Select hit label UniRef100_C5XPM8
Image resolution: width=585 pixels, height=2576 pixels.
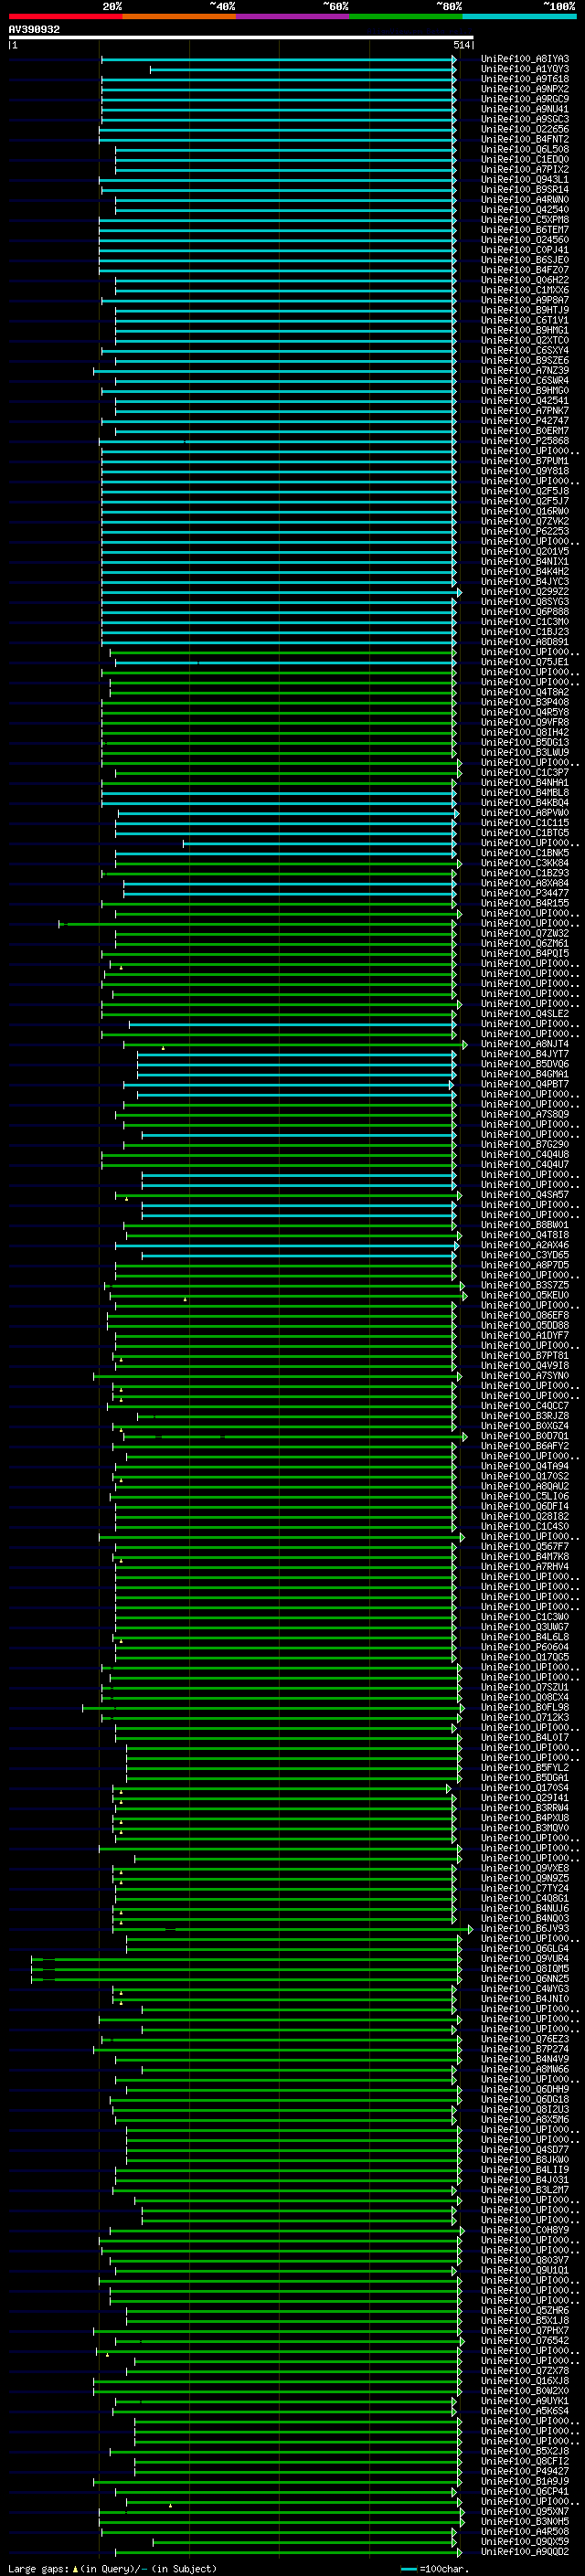tap(525, 220)
